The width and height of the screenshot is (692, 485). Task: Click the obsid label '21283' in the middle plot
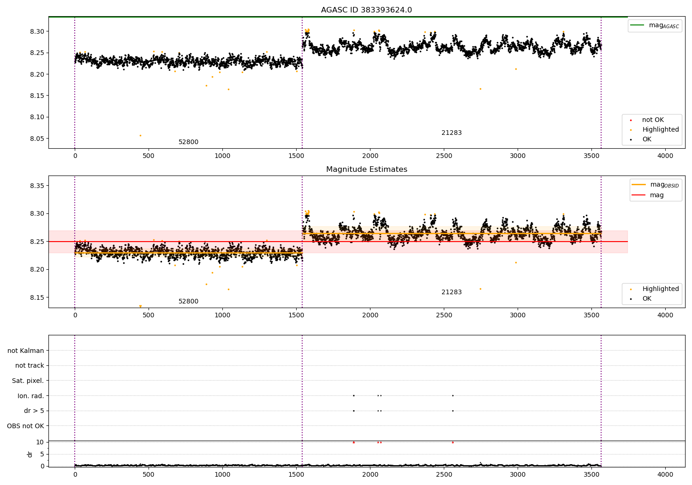click(451, 292)
